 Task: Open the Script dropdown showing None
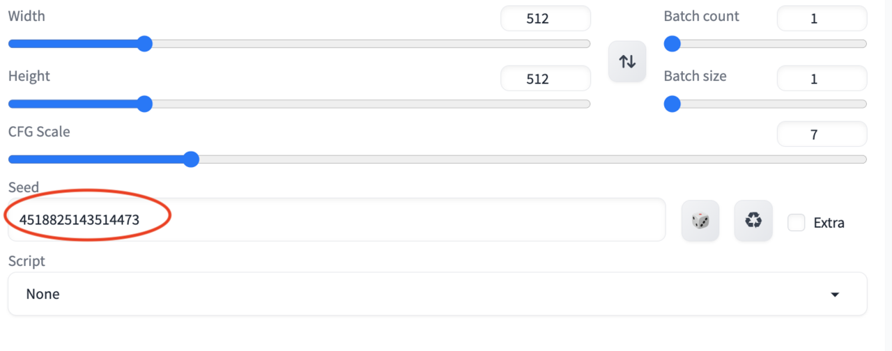pos(437,294)
